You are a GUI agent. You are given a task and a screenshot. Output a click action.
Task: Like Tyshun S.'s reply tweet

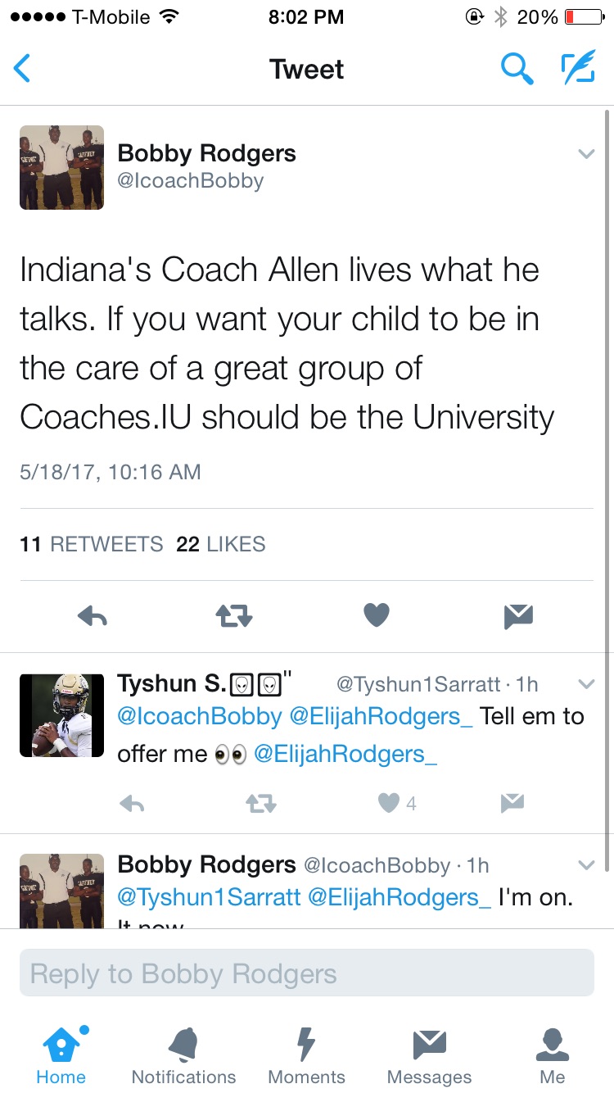coord(389,804)
